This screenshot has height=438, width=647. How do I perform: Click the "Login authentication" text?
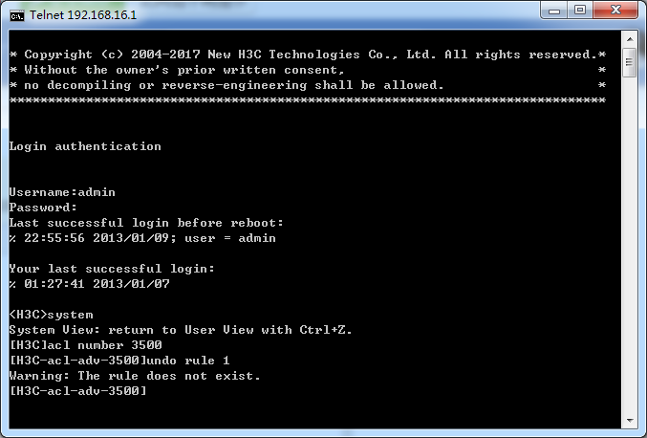pyautogui.click(x=85, y=146)
